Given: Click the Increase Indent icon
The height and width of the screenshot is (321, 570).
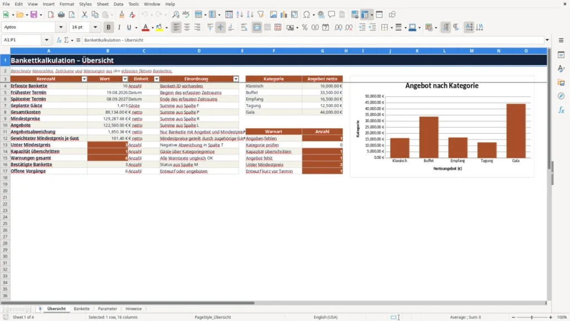Looking at the screenshot, I should coord(362,27).
